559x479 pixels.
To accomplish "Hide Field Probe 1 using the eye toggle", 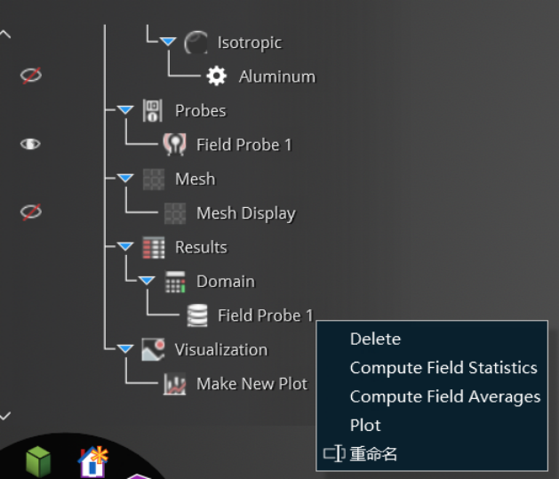I will pos(30,144).
